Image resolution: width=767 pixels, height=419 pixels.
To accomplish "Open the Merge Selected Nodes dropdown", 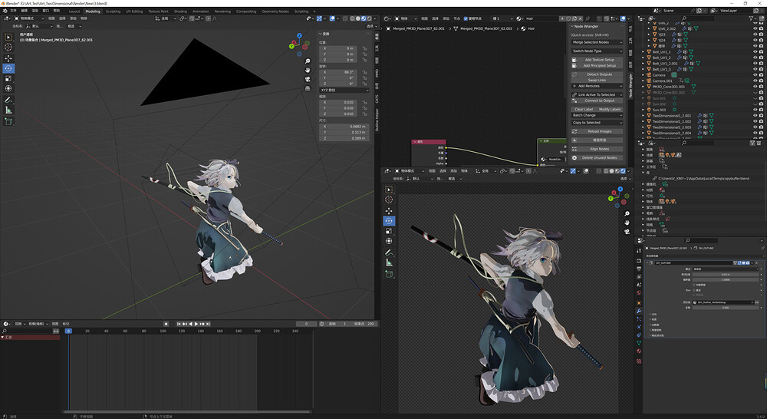I will 597,42.
